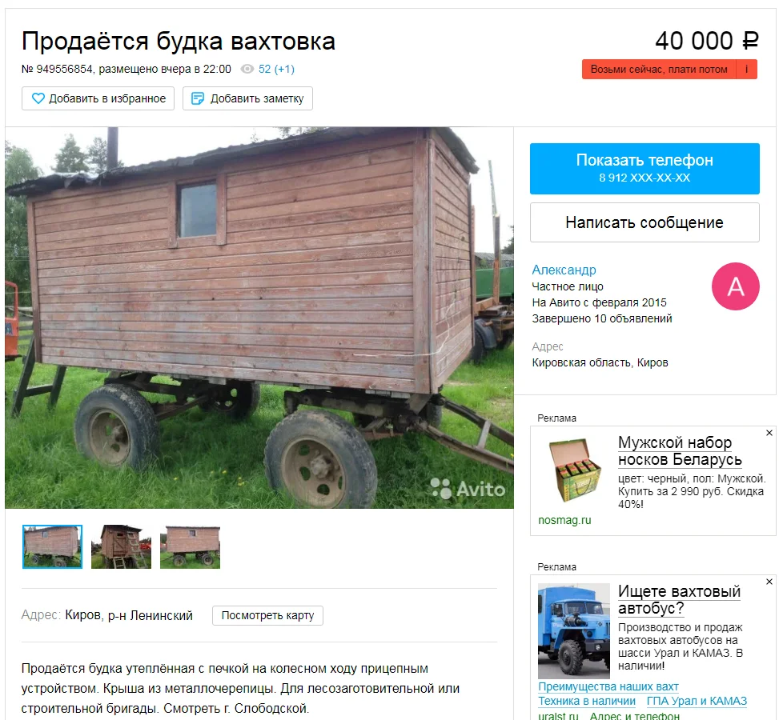Select the third trailer thumbnail

[190, 546]
